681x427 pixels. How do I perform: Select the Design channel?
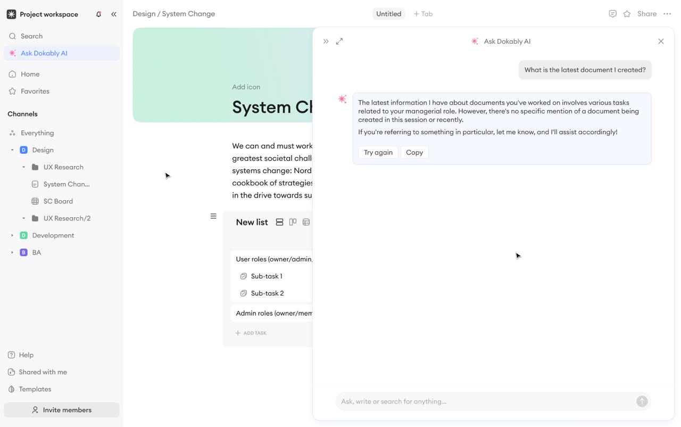coord(43,150)
